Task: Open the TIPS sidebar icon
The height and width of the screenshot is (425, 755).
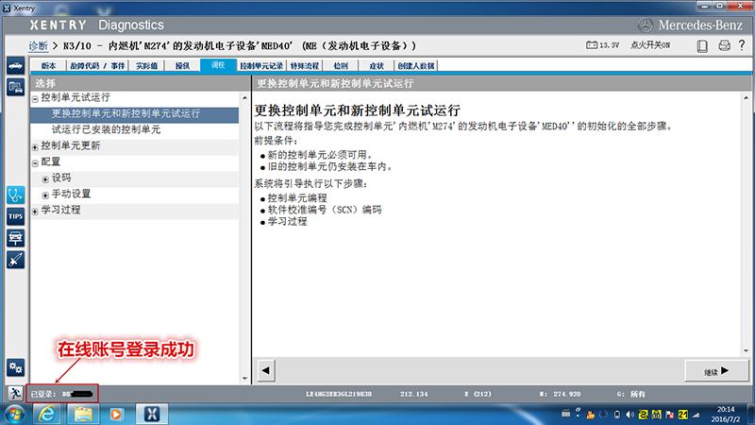Action: click(x=15, y=216)
